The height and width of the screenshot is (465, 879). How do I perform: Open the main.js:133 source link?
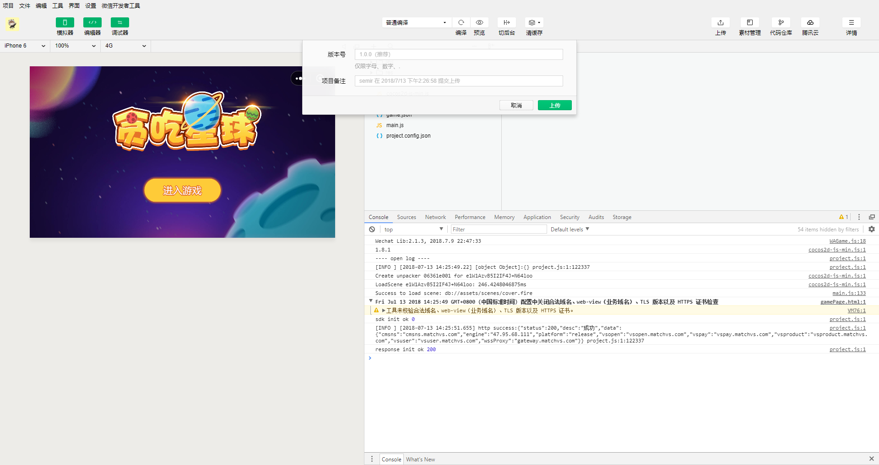pyautogui.click(x=849, y=293)
